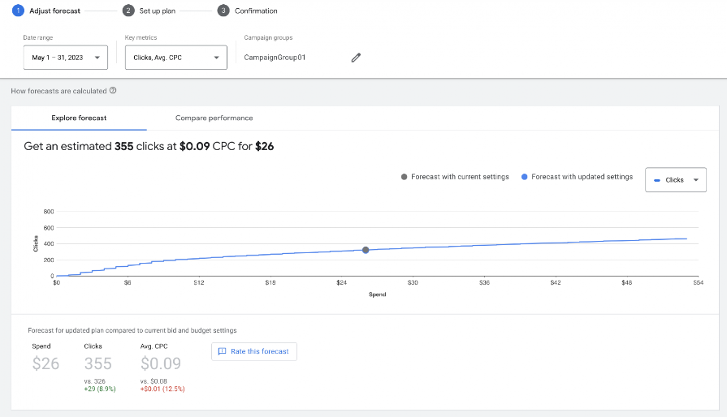Switch to the Compare performance tab
Viewport: 727px width, 417px height.
214,118
